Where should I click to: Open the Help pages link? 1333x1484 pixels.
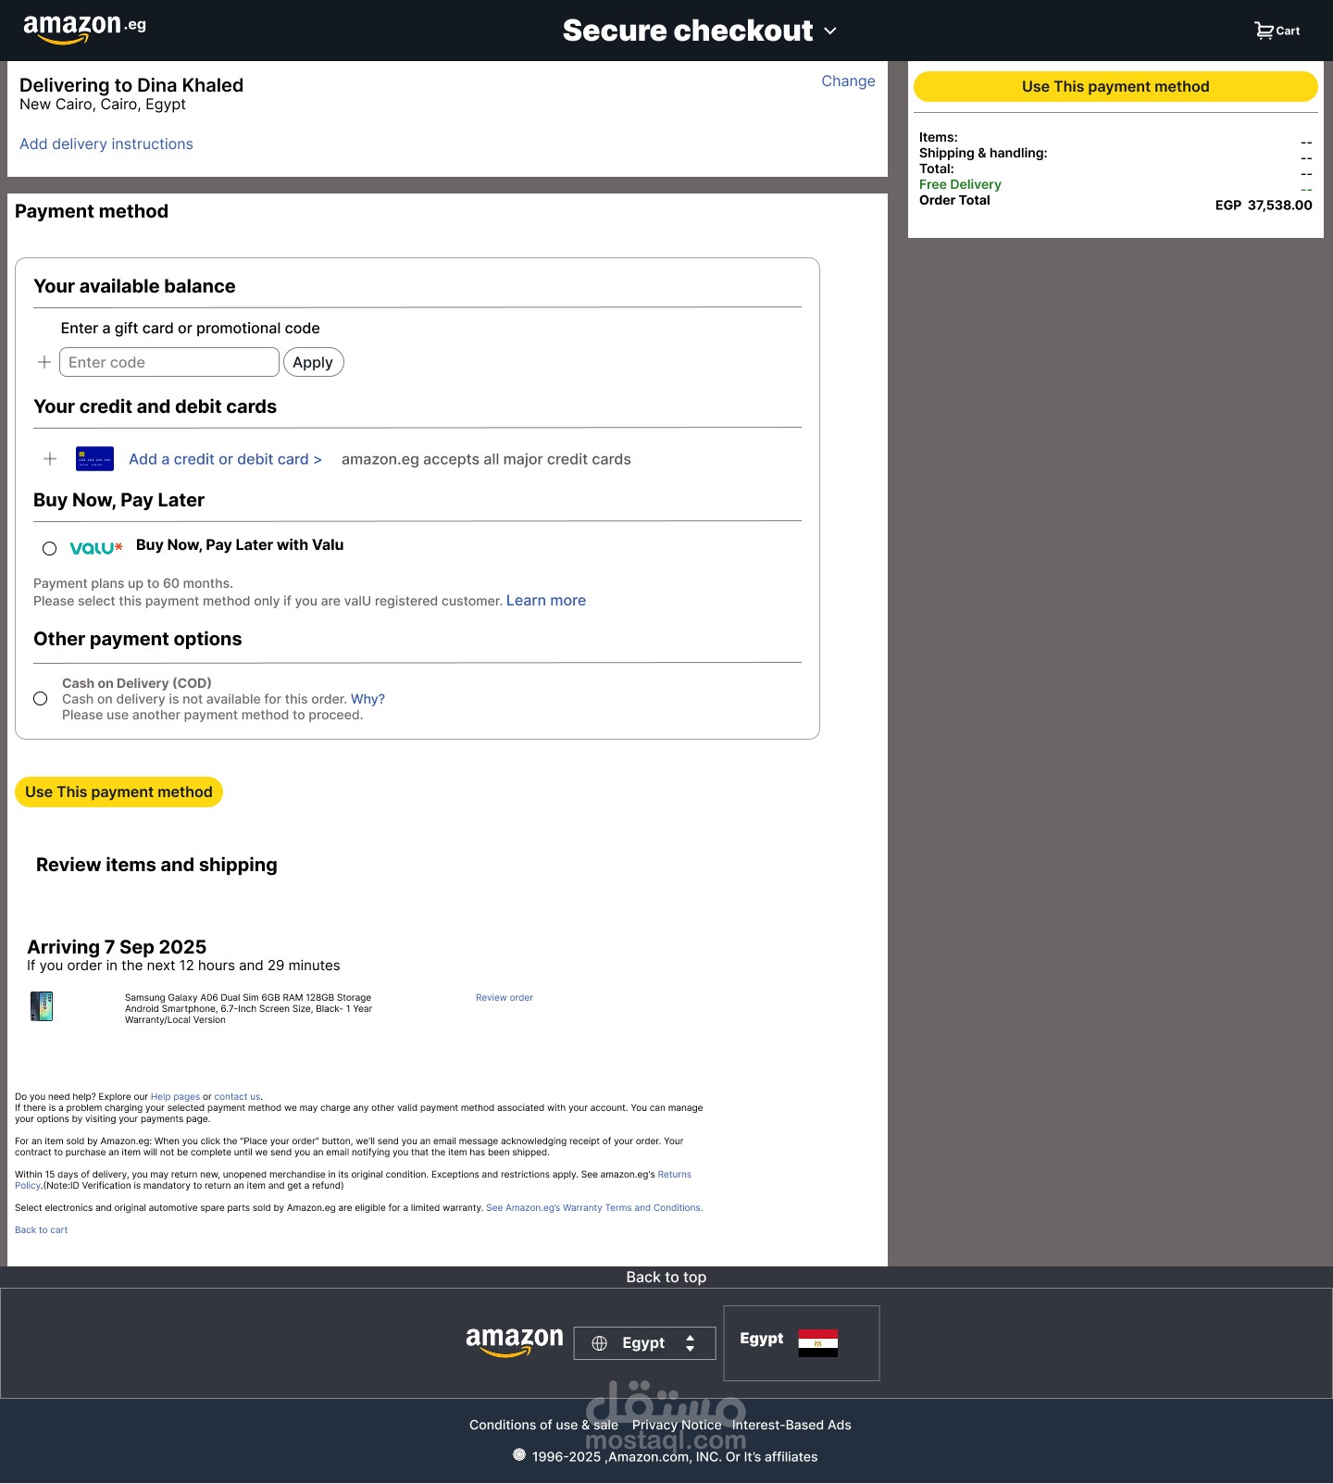coord(175,1097)
